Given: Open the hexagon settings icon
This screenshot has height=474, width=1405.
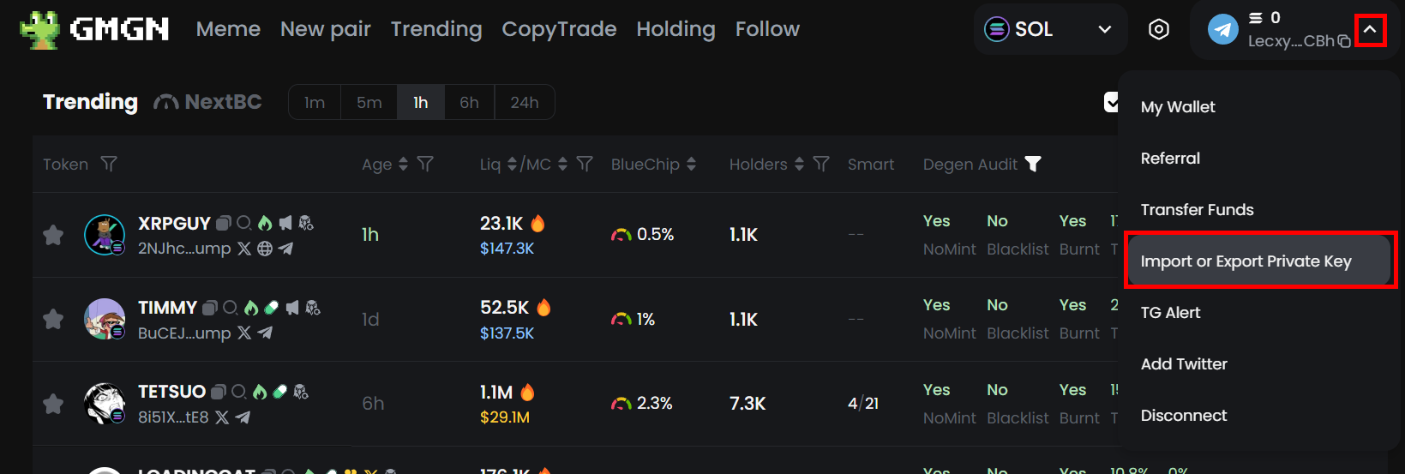Looking at the screenshot, I should (1158, 30).
